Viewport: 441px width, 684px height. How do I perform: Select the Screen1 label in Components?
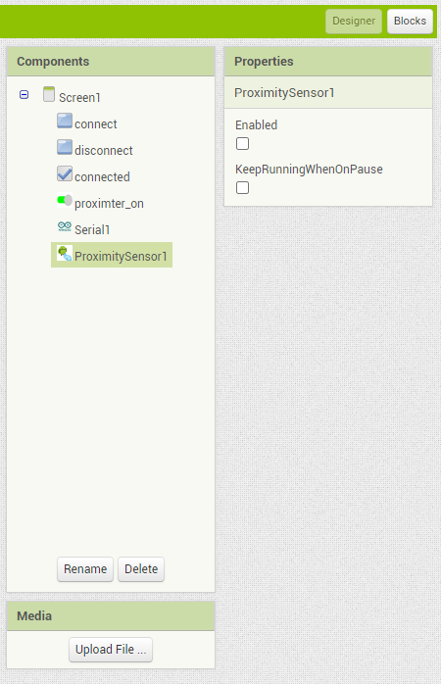tap(79, 97)
